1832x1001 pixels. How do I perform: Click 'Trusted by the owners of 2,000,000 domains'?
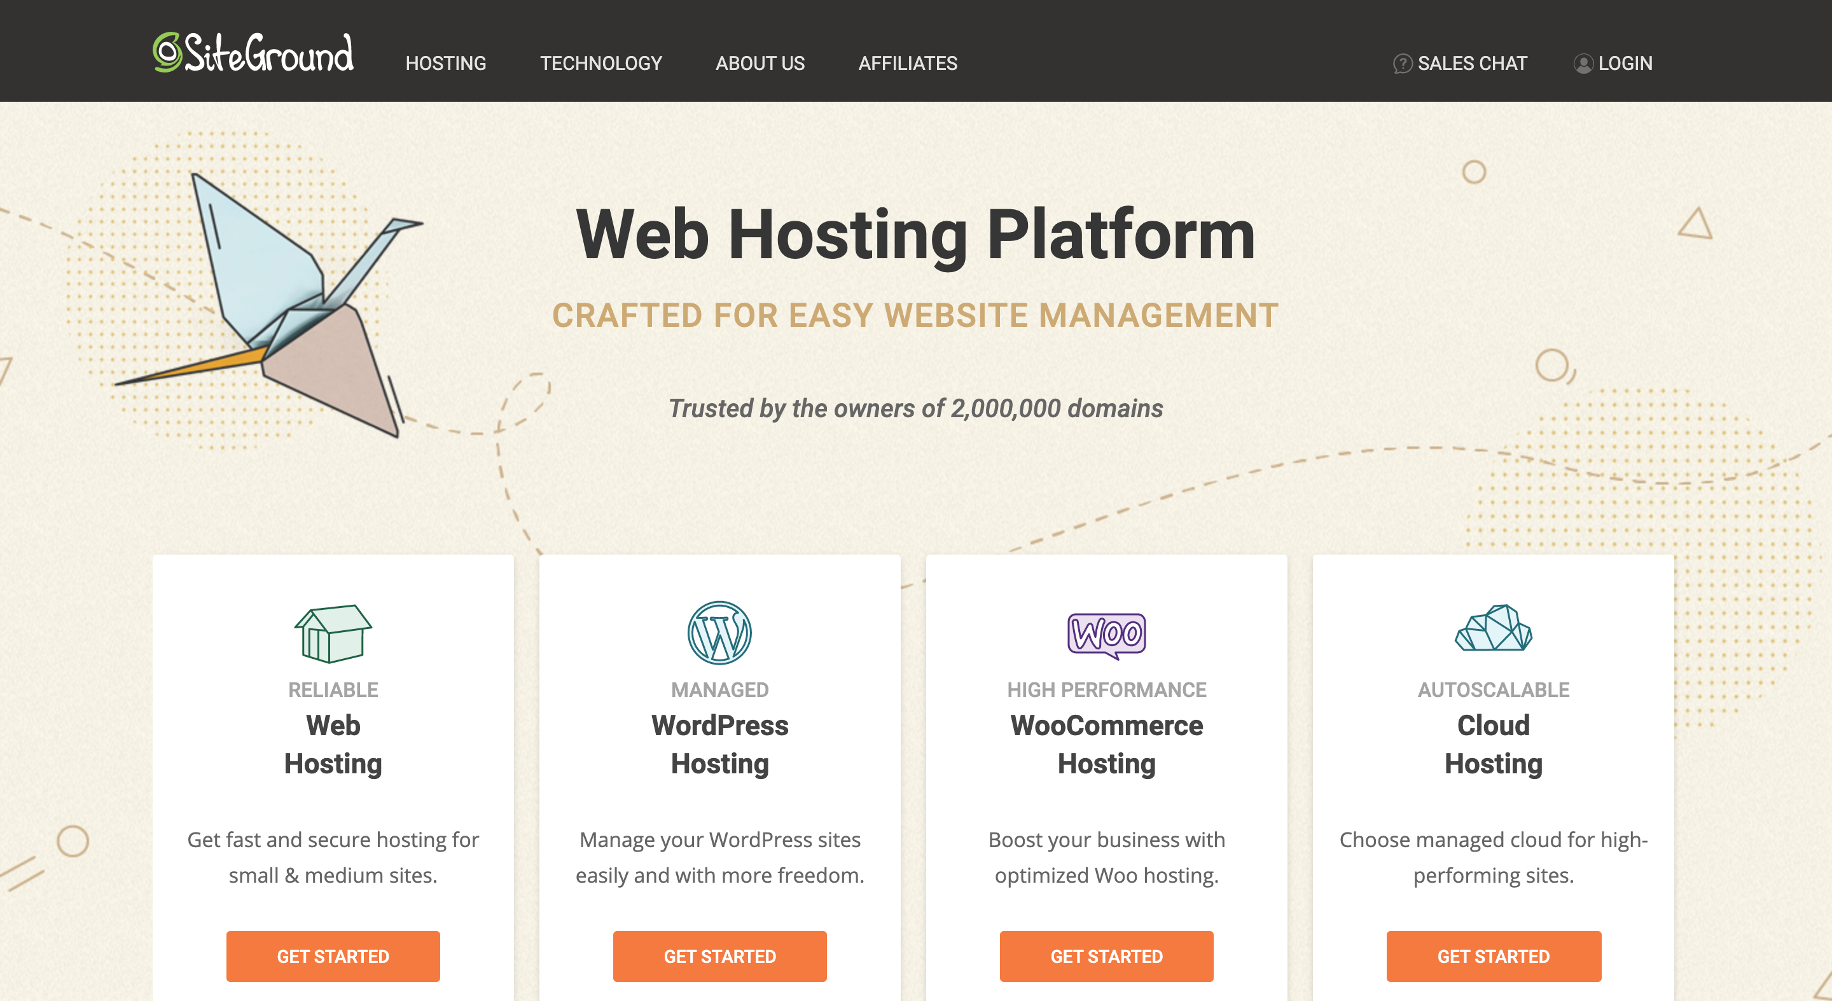pos(915,408)
